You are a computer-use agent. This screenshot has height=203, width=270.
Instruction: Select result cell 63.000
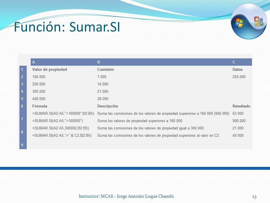(238, 114)
